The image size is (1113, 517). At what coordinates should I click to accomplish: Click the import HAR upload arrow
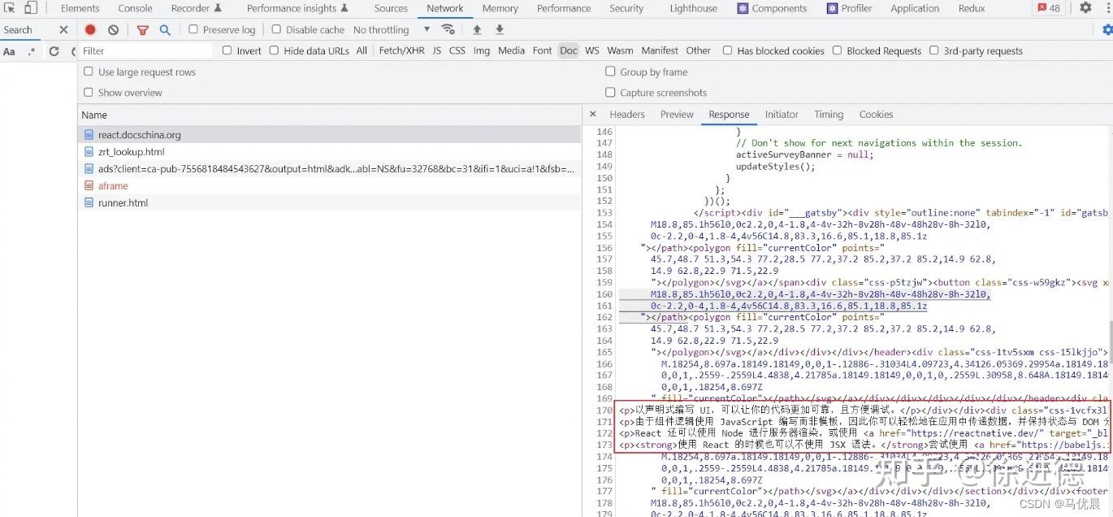(x=477, y=30)
